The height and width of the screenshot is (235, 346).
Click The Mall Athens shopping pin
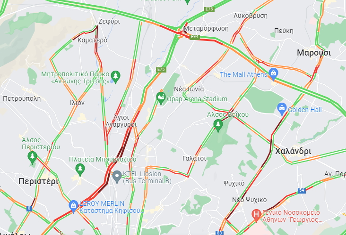[x=273, y=74]
